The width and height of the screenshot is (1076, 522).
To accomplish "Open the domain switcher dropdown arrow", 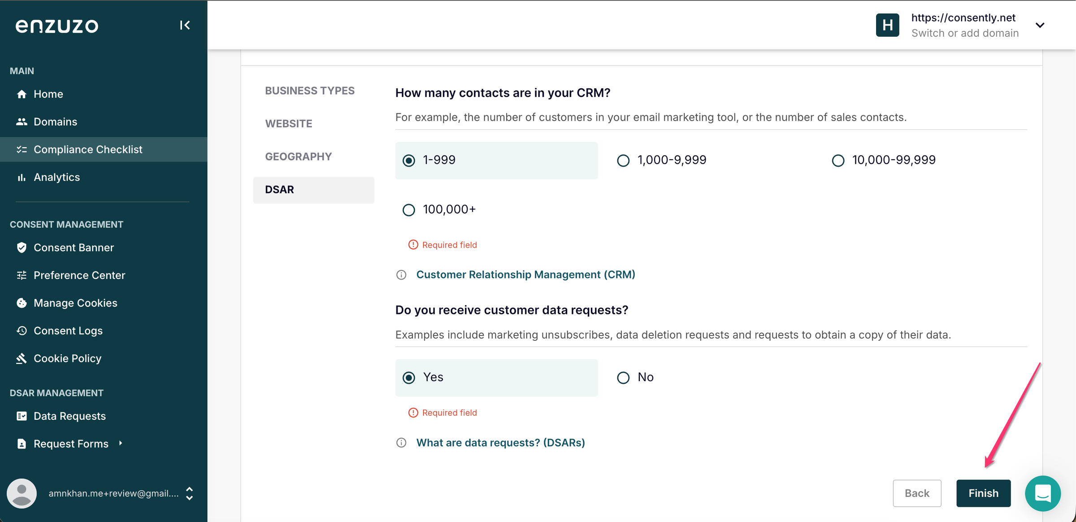I will click(x=1040, y=25).
